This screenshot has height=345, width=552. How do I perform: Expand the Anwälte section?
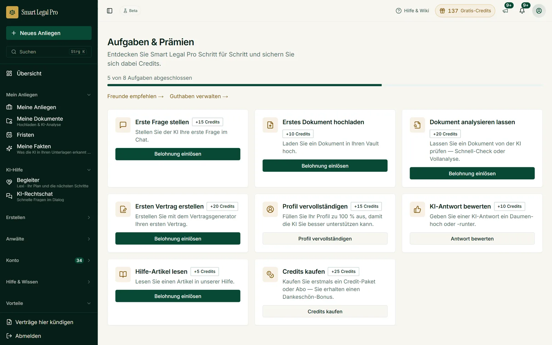(x=49, y=239)
